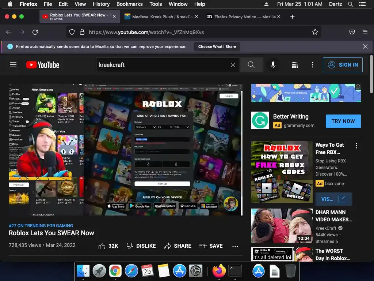Image resolution: width=374 pixels, height=281 pixels.
Task: Launch Safari from the Dock
Action: click(x=131, y=271)
